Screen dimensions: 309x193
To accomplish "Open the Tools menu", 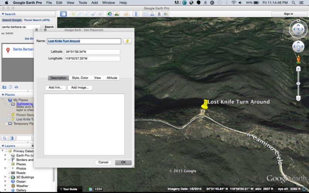I will (x=83, y=3).
